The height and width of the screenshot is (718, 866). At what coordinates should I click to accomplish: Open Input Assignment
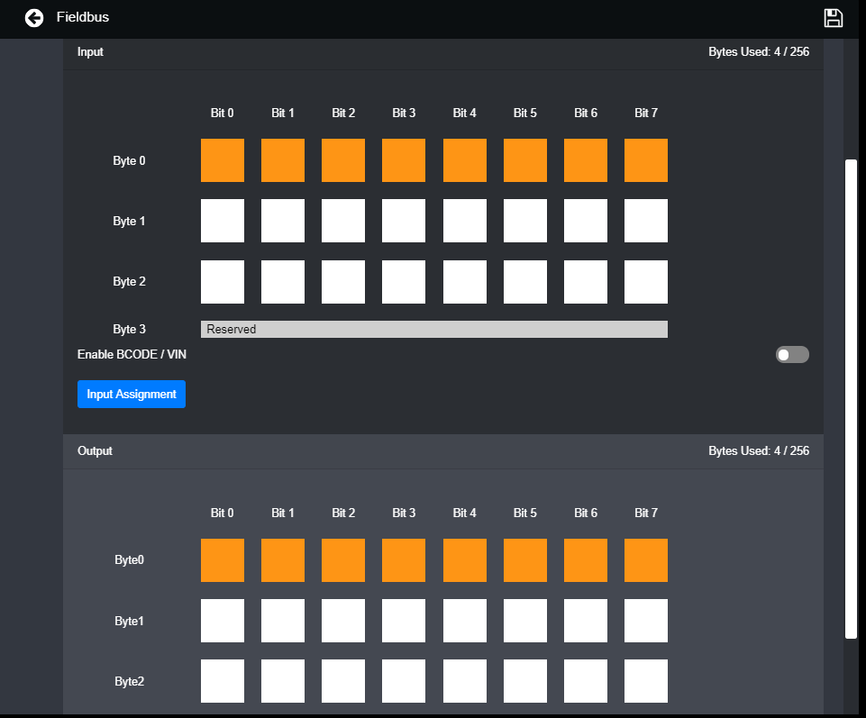pyautogui.click(x=132, y=395)
